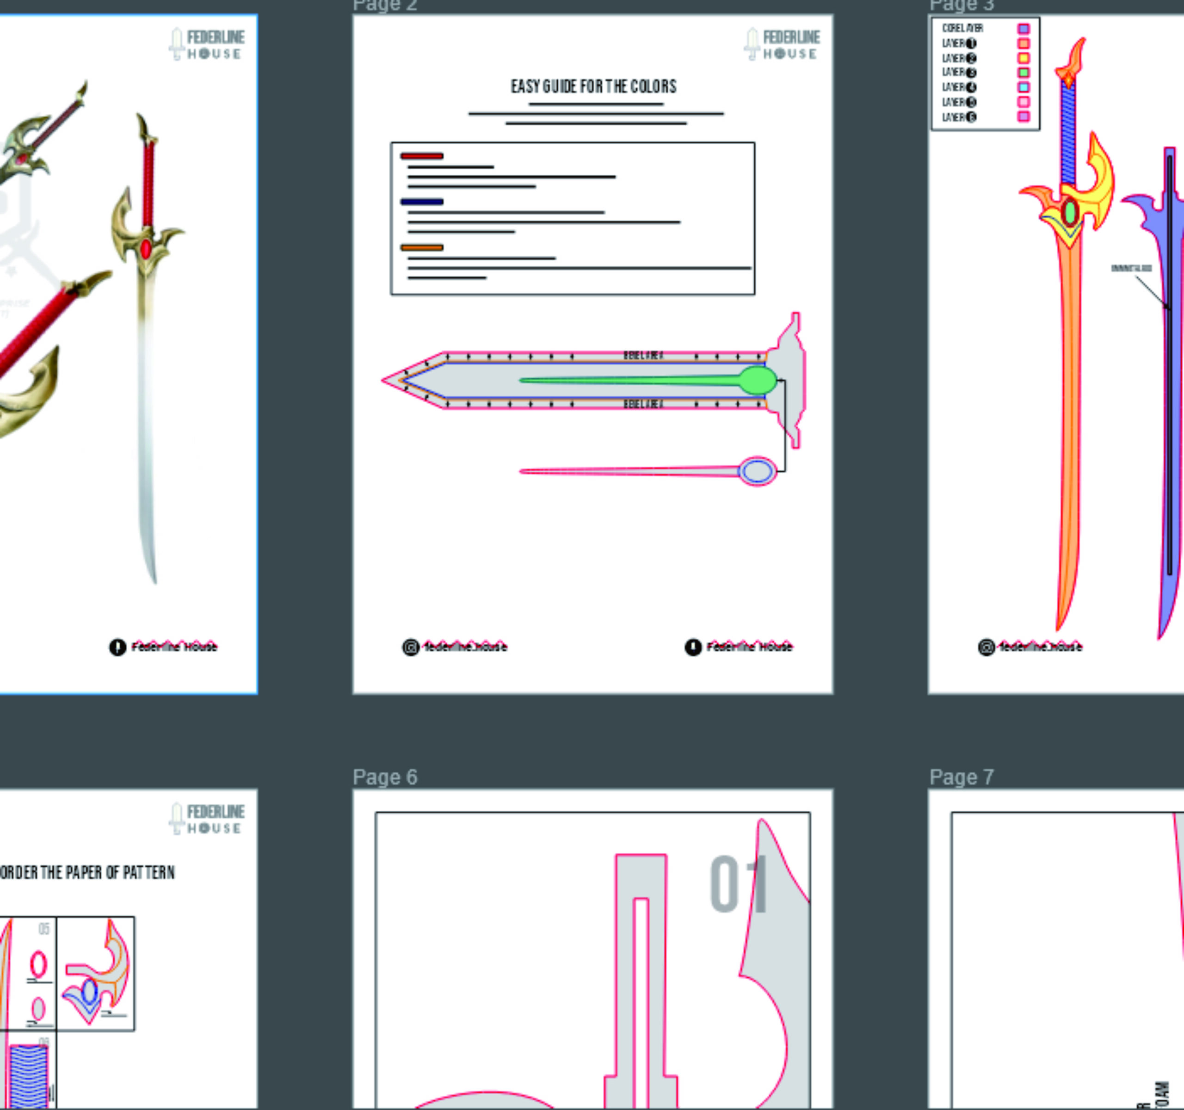This screenshot has height=1110, width=1184.
Task: Click Federline House logo on Page 2
Action: tap(782, 44)
